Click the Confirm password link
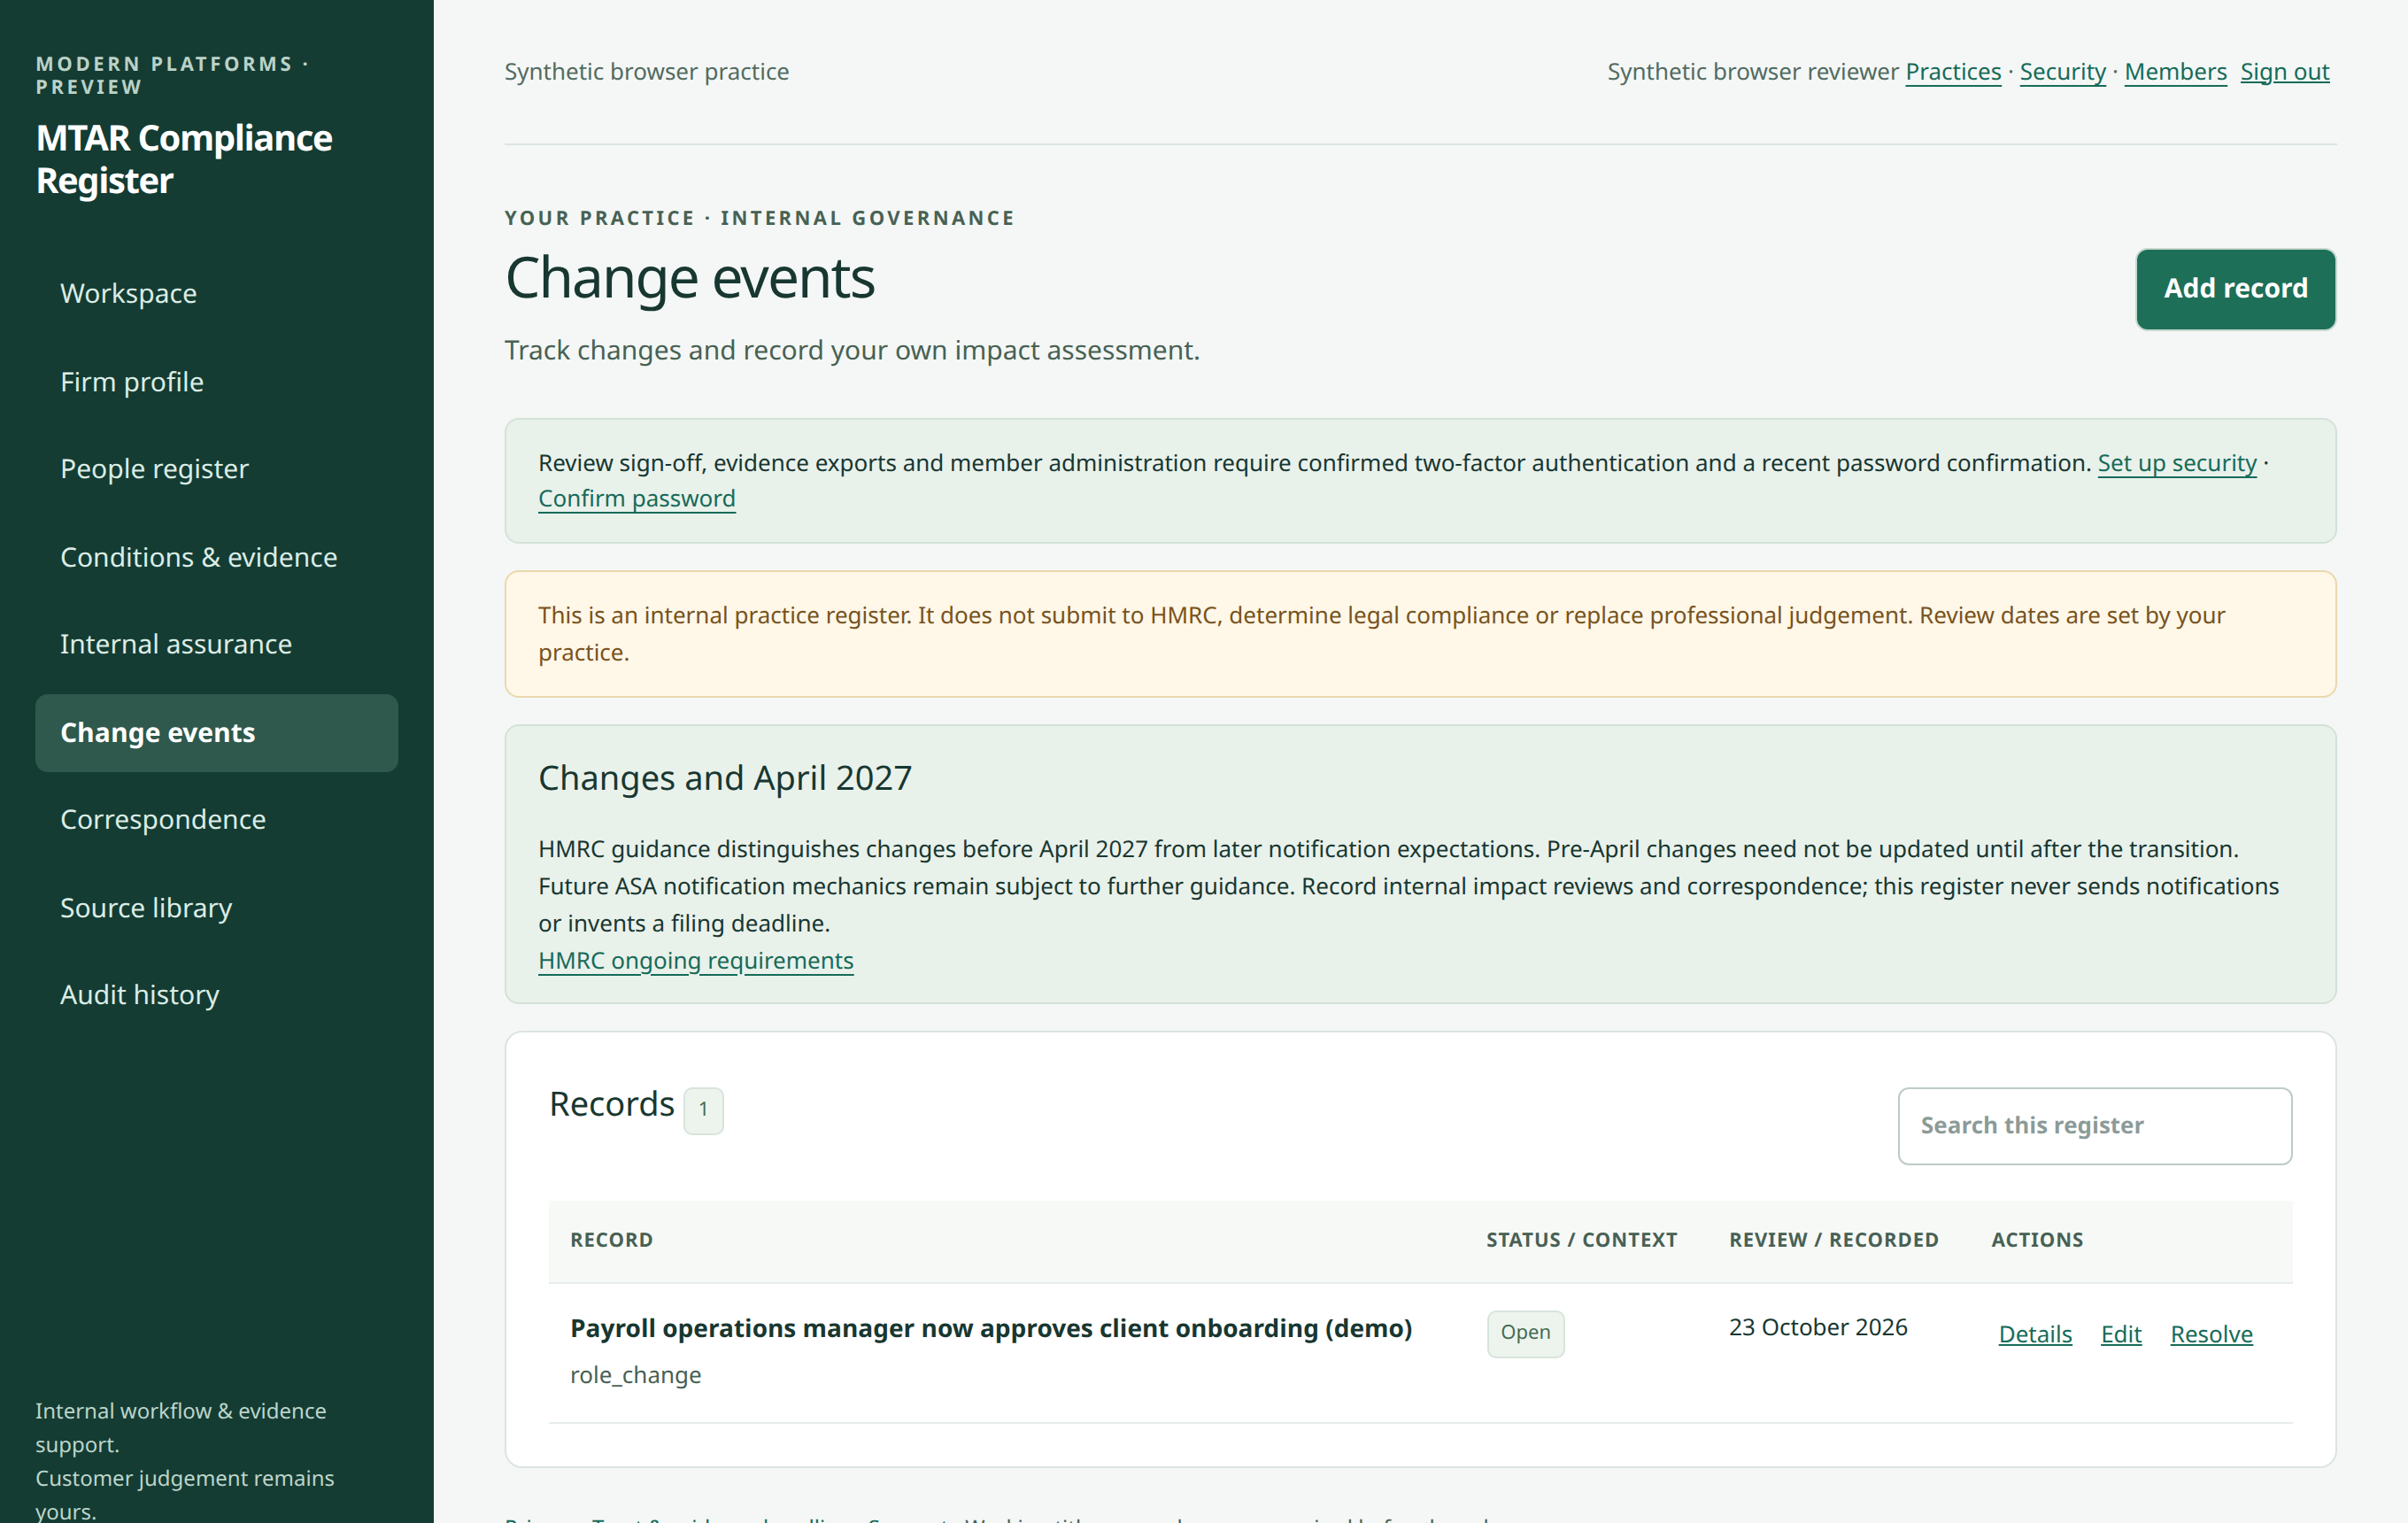2408x1523 pixels. [637, 498]
